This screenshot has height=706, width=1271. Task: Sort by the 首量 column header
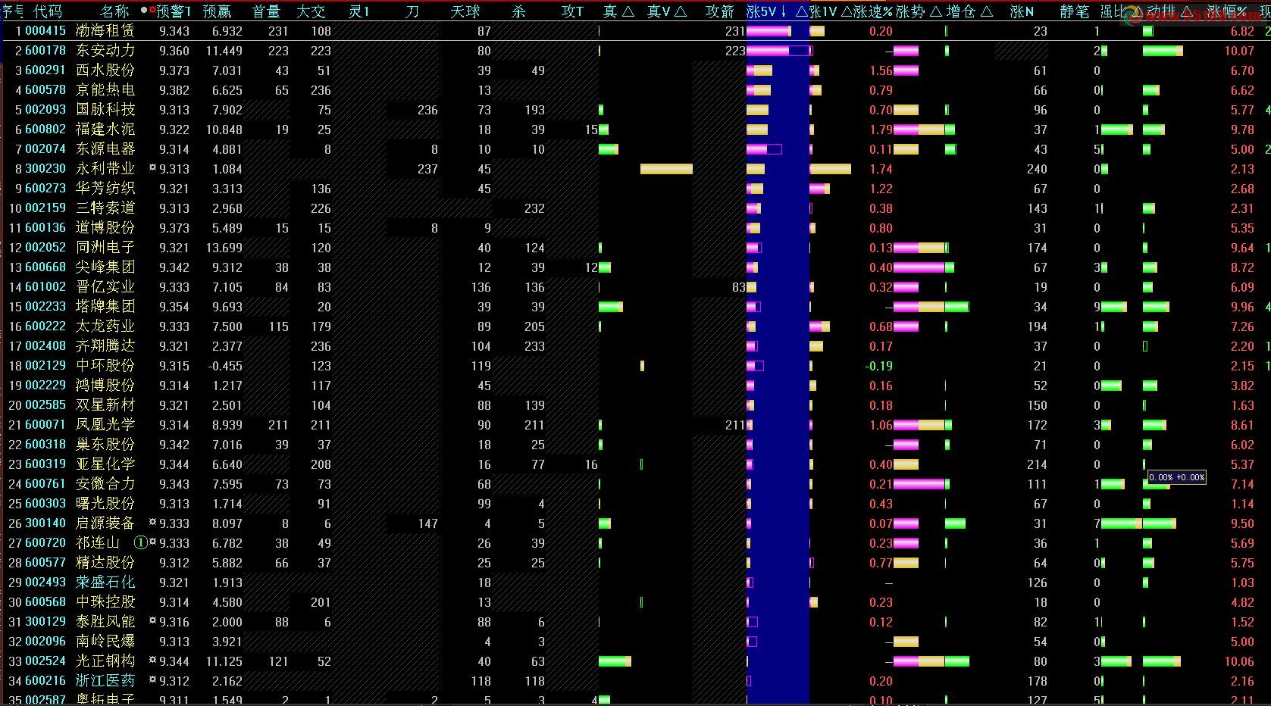pyautogui.click(x=266, y=11)
